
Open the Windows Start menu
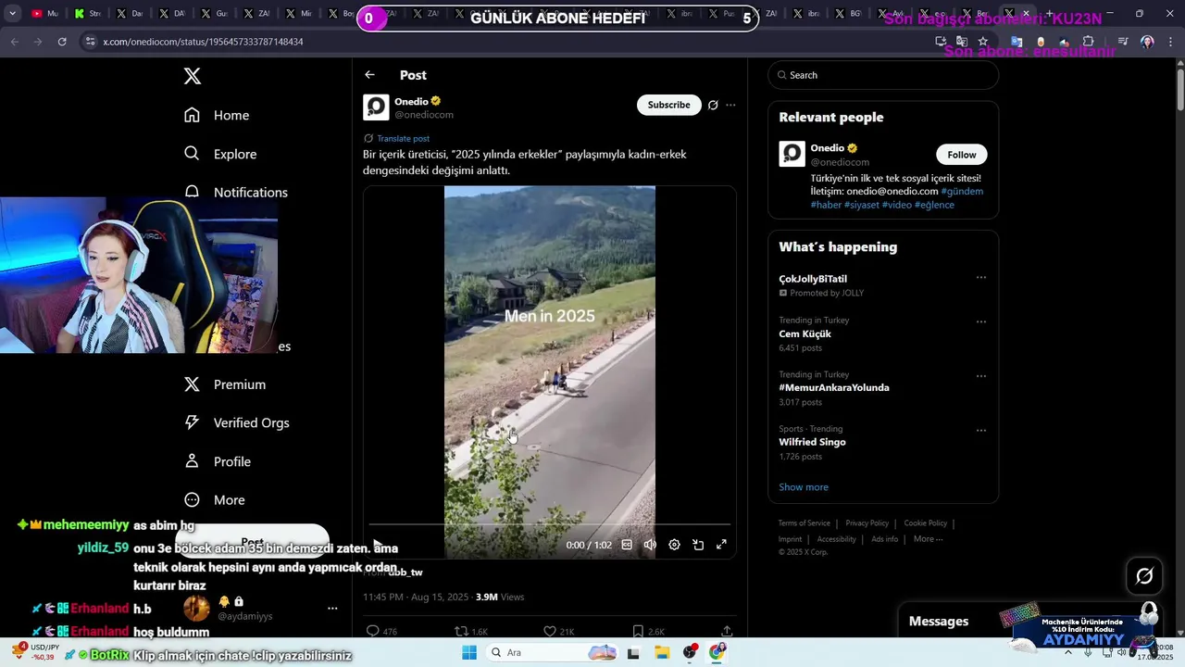(469, 652)
